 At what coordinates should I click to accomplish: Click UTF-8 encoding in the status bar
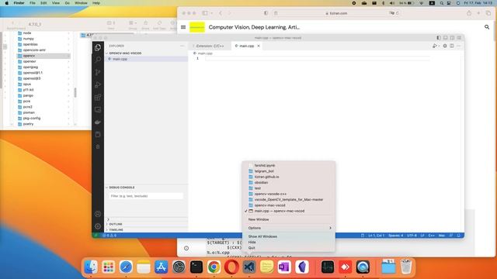click(412, 236)
